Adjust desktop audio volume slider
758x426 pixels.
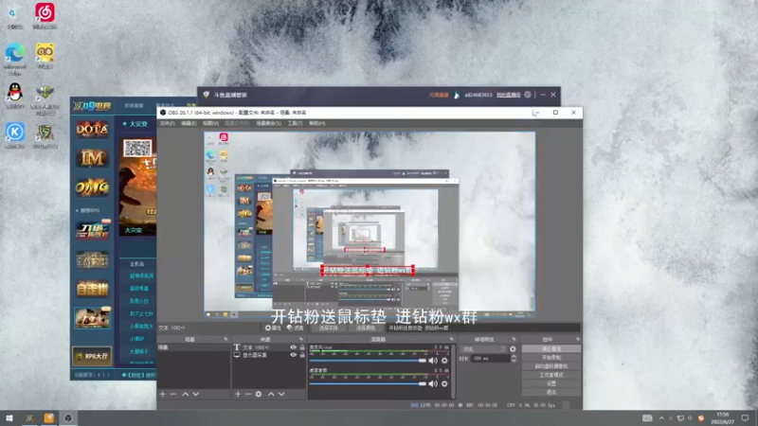(x=368, y=383)
